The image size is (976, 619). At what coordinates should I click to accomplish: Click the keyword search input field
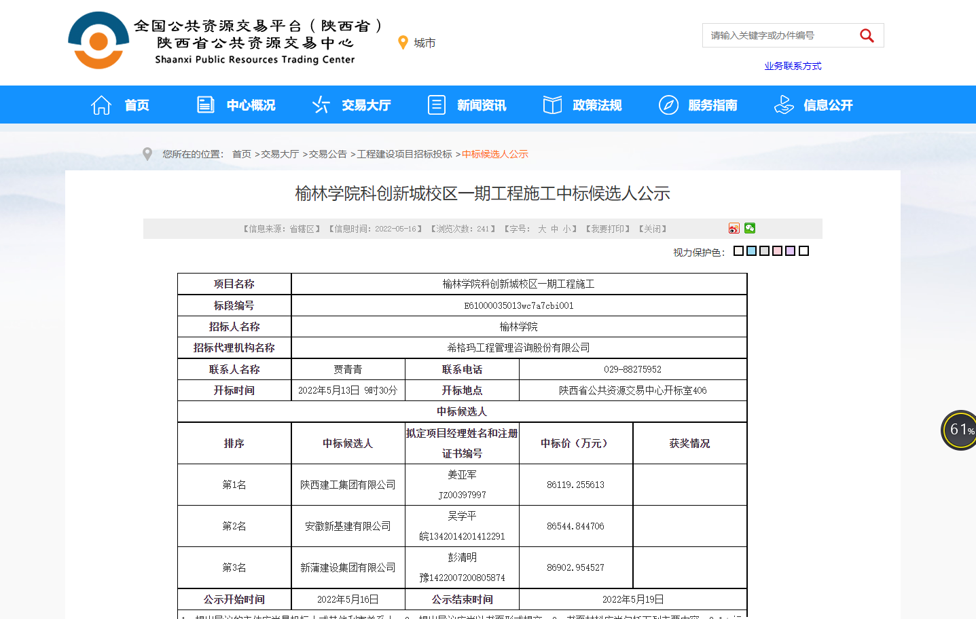[x=778, y=35]
